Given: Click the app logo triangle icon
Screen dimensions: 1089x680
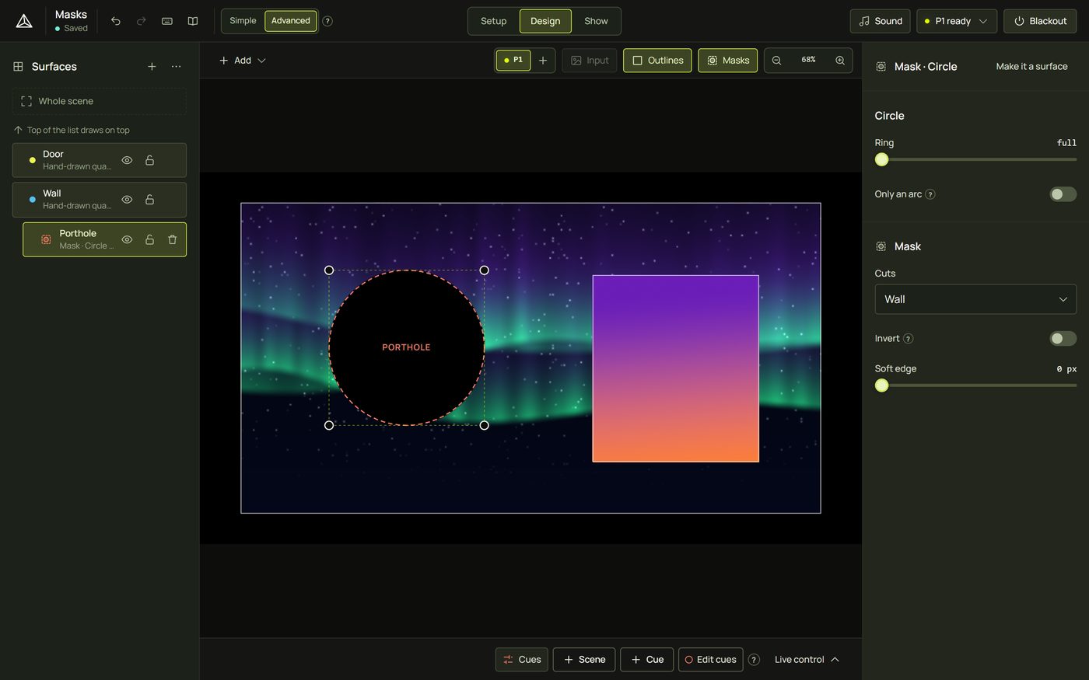Looking at the screenshot, I should pos(24,21).
